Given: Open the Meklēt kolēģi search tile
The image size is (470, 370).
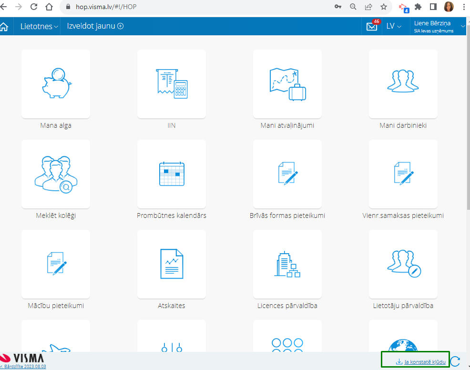Looking at the screenshot, I should [x=56, y=174].
